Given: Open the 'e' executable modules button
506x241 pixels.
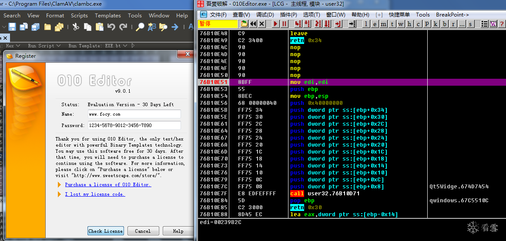Looking at the screenshot, I should pyautogui.click(x=375, y=24).
